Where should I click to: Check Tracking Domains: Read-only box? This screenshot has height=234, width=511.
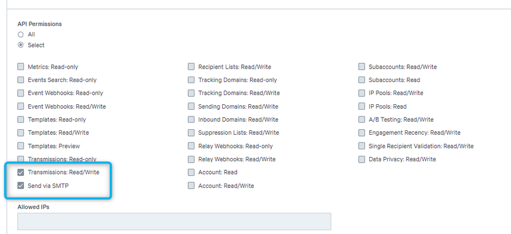pos(191,80)
